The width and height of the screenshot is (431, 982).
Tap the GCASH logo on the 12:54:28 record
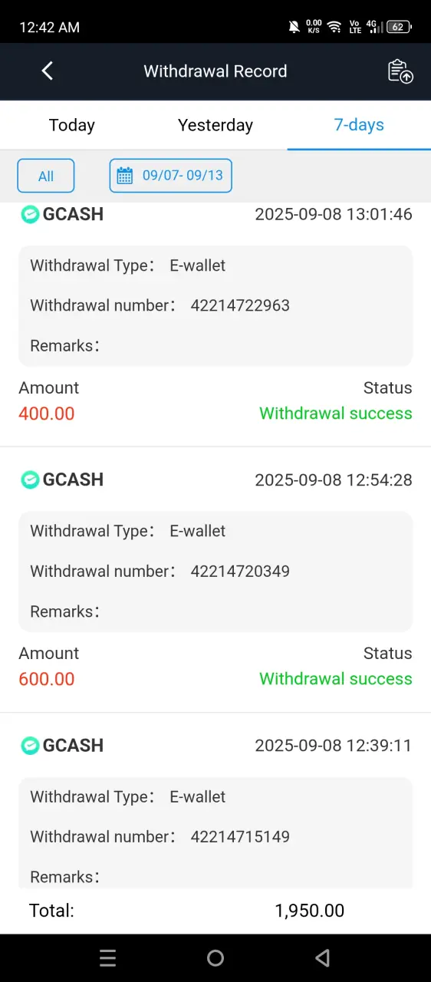(30, 479)
